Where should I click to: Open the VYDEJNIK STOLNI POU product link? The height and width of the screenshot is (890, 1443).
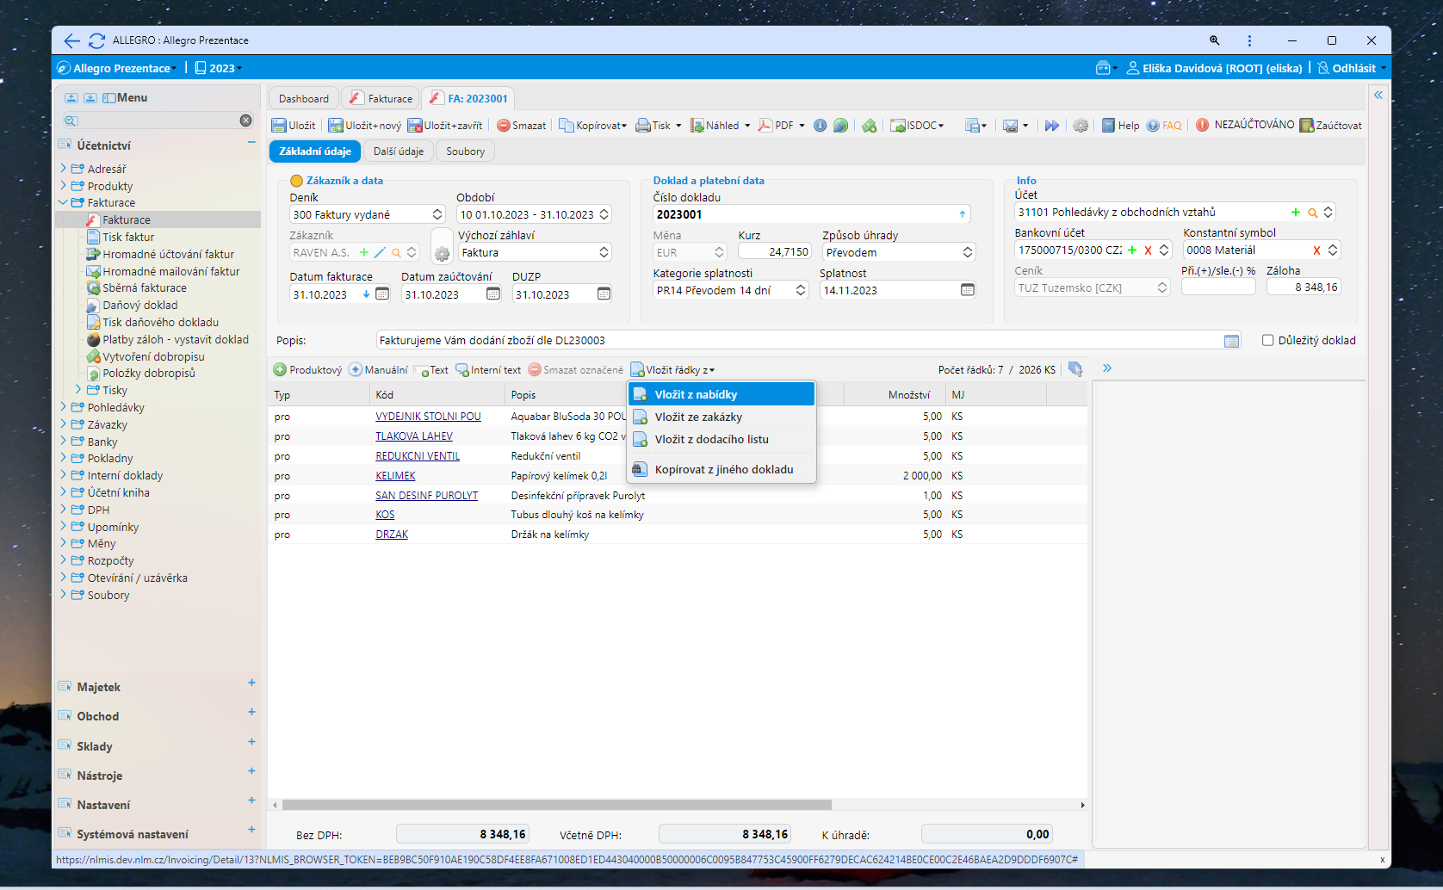coord(428,417)
